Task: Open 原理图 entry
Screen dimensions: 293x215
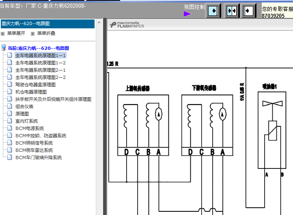Action: click(22, 114)
